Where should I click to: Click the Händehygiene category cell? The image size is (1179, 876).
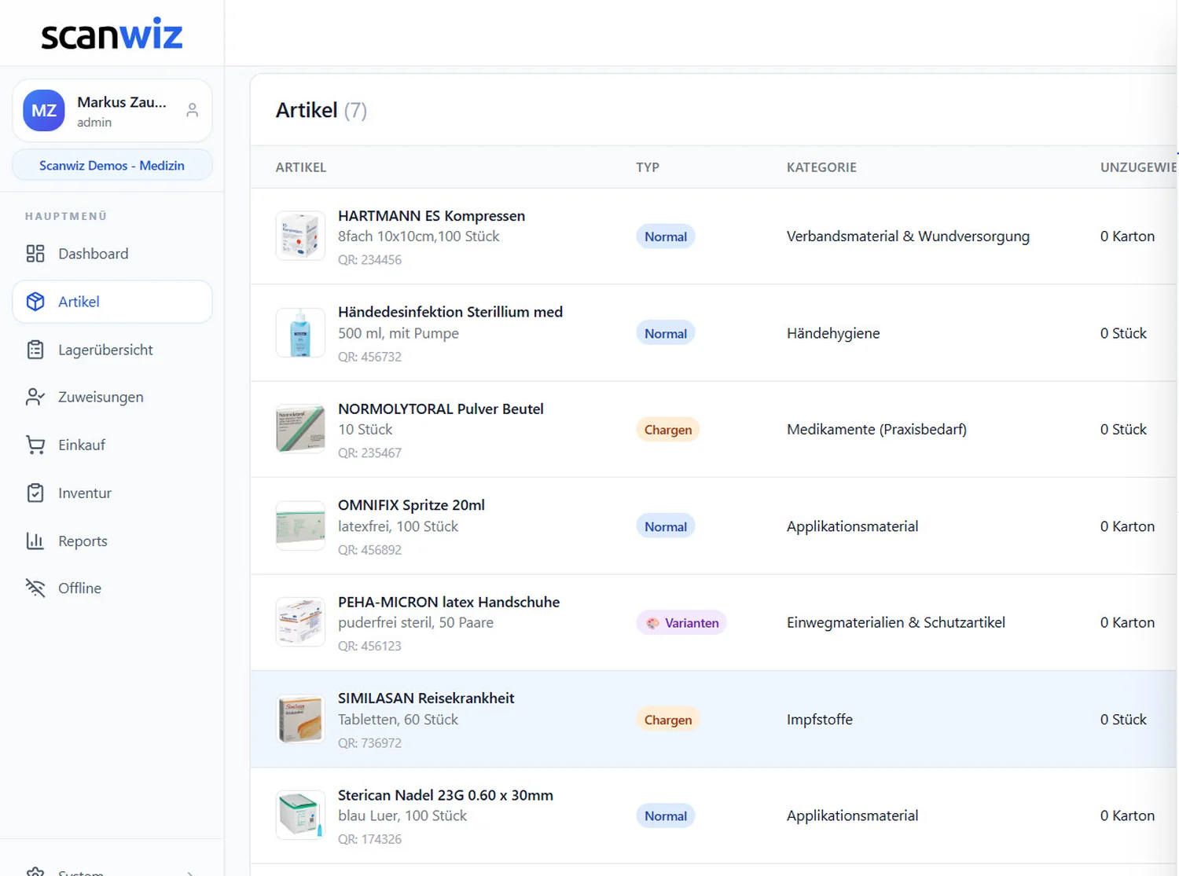coord(833,333)
